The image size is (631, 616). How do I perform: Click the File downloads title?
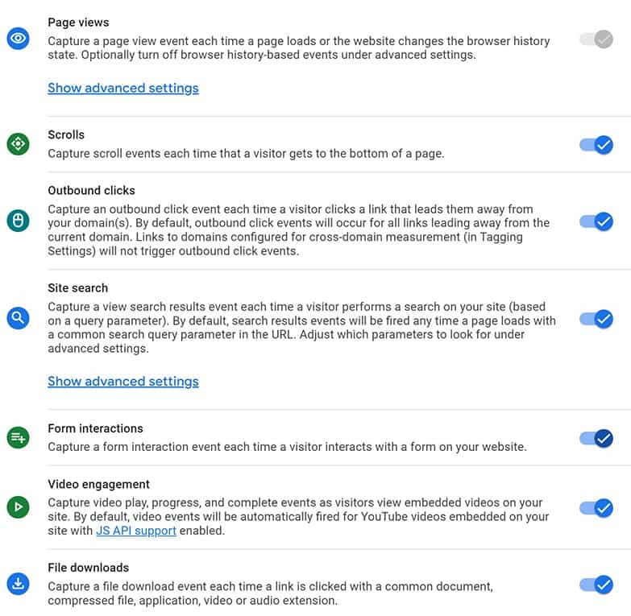click(88, 568)
